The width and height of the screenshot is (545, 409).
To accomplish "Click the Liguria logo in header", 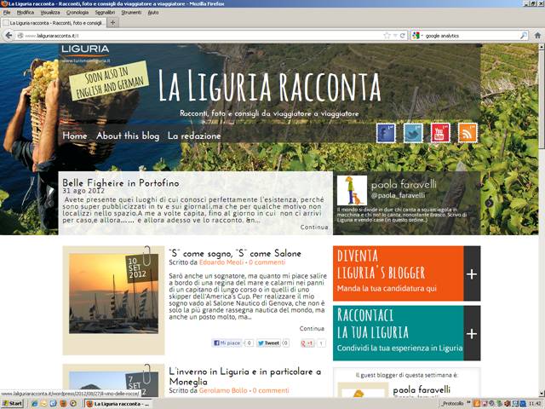I will click(85, 53).
